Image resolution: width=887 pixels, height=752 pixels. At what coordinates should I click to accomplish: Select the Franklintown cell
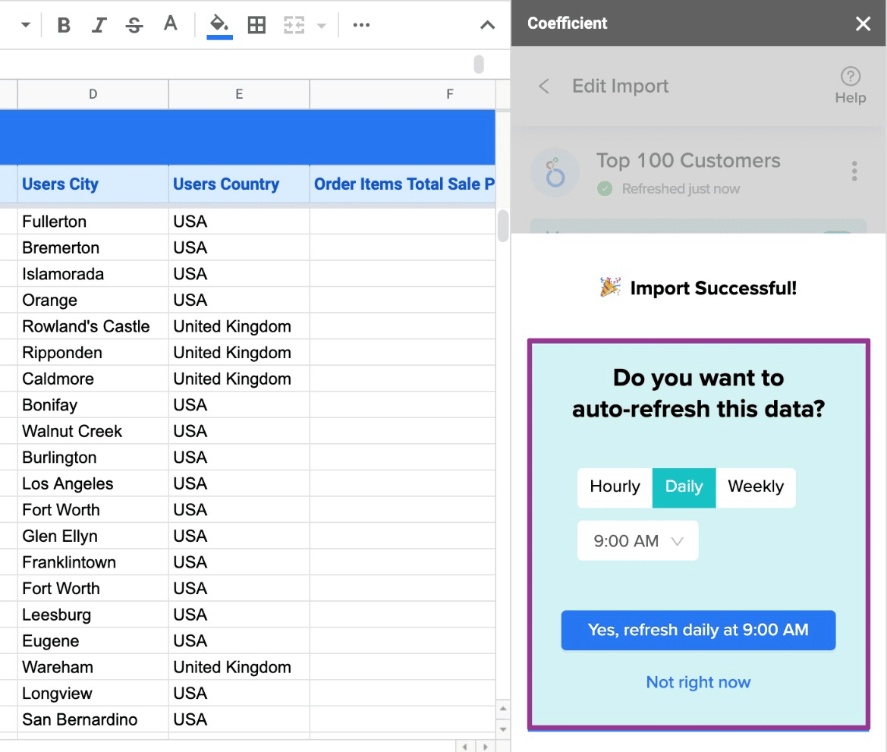click(93, 562)
